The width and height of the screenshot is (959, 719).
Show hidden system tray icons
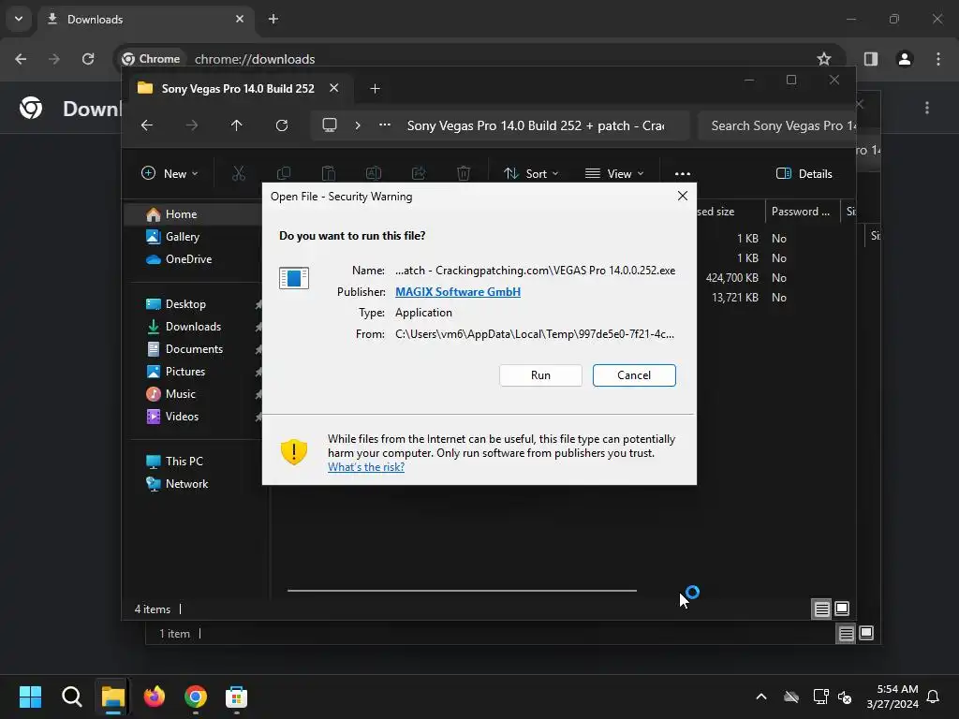tap(761, 697)
